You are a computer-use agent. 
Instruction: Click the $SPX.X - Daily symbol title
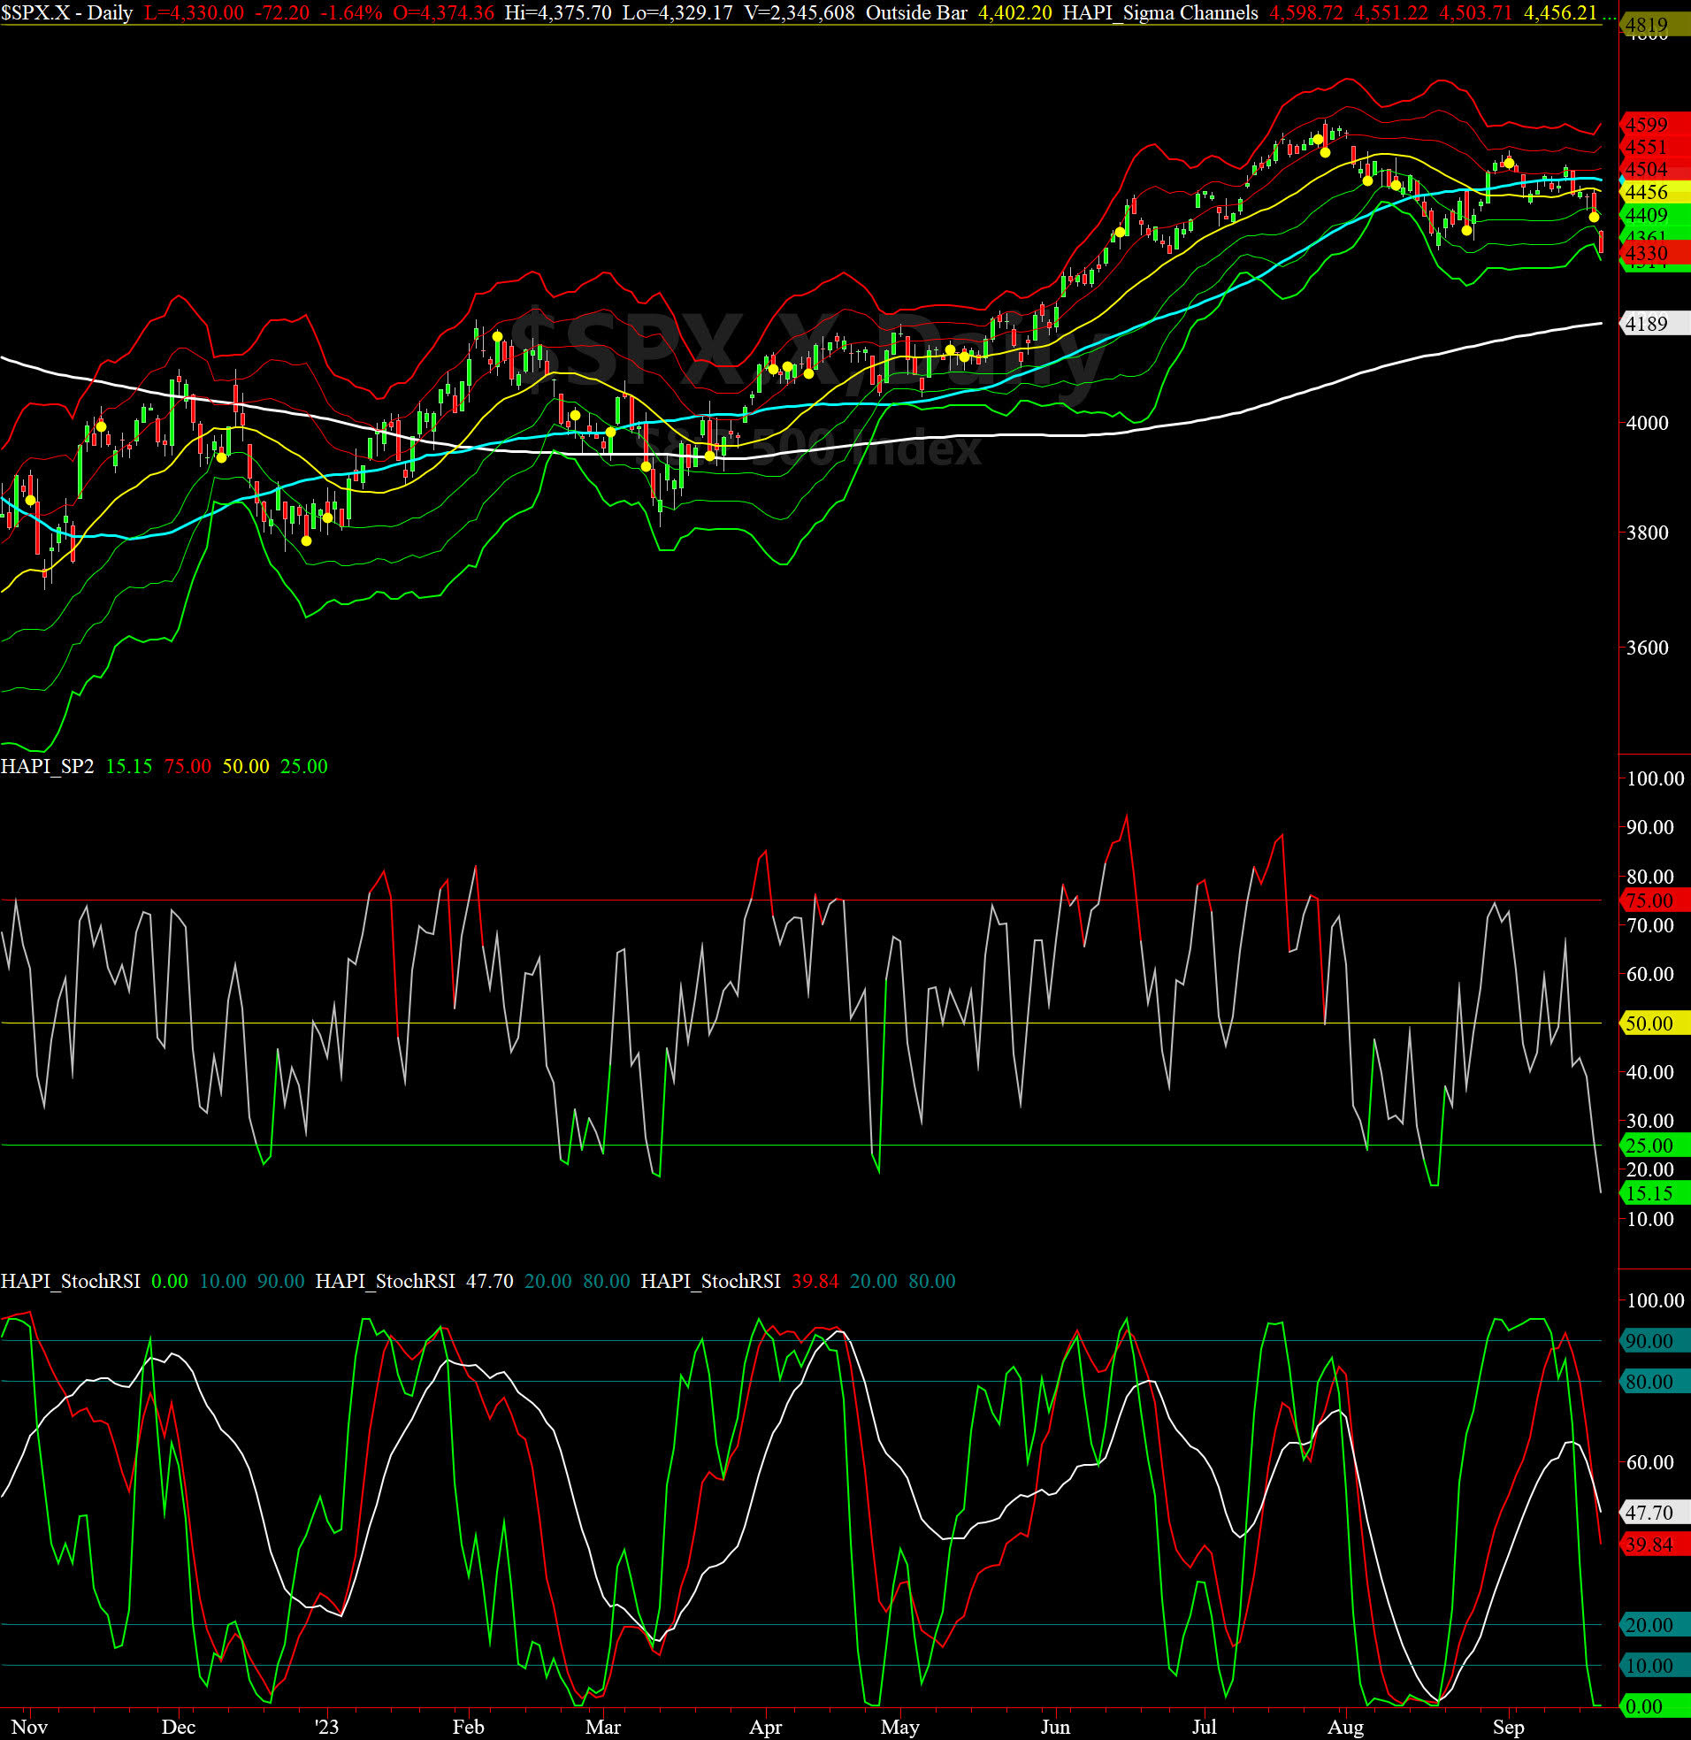(66, 13)
